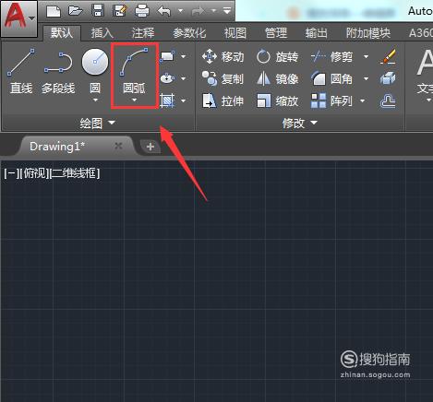
Task: Expand the 阵列 array dropdown arrow
Action: click(x=363, y=100)
